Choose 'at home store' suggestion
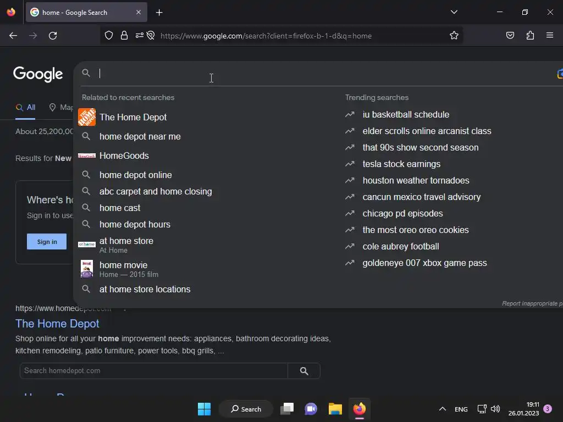This screenshot has width=563, height=422. tap(126, 245)
